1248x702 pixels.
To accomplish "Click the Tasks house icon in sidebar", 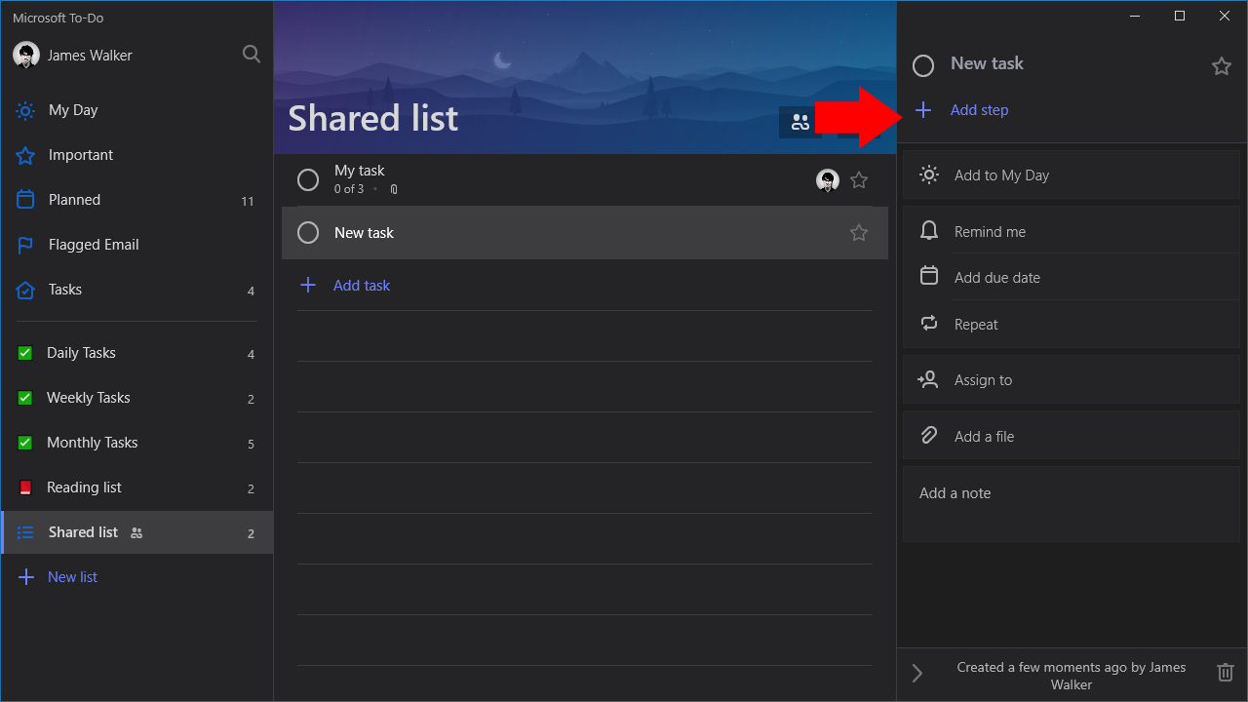I will pyautogui.click(x=25, y=290).
